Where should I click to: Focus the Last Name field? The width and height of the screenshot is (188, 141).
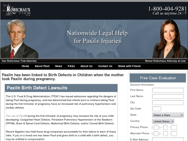pos(168,96)
